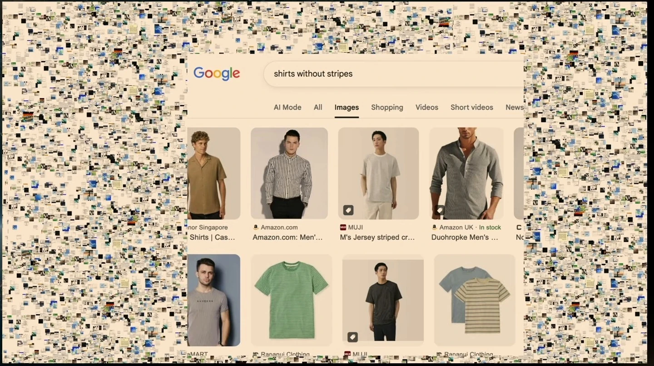The image size is (654, 366).
Task: Switch to the Videos tab
Action: point(427,107)
